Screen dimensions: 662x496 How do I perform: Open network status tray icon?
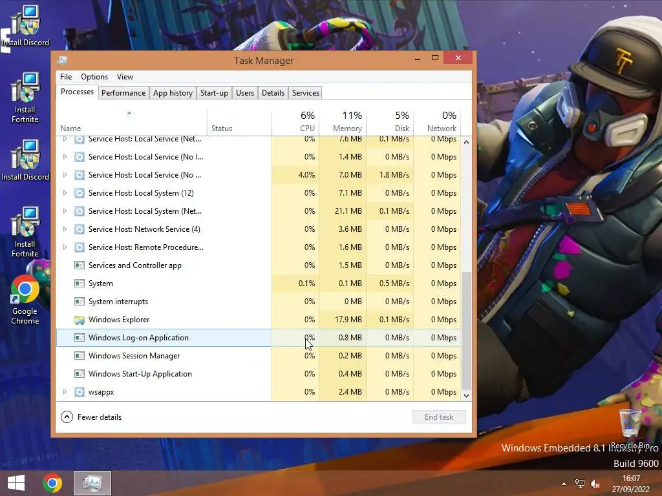tap(580, 484)
